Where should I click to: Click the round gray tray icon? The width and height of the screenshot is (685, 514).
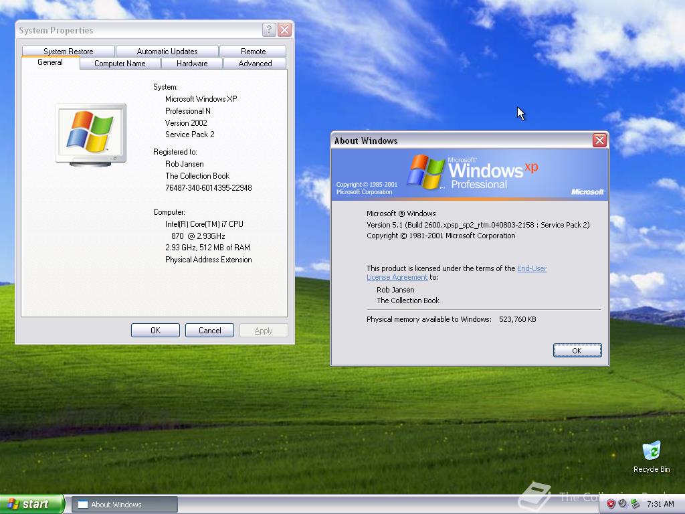click(622, 503)
